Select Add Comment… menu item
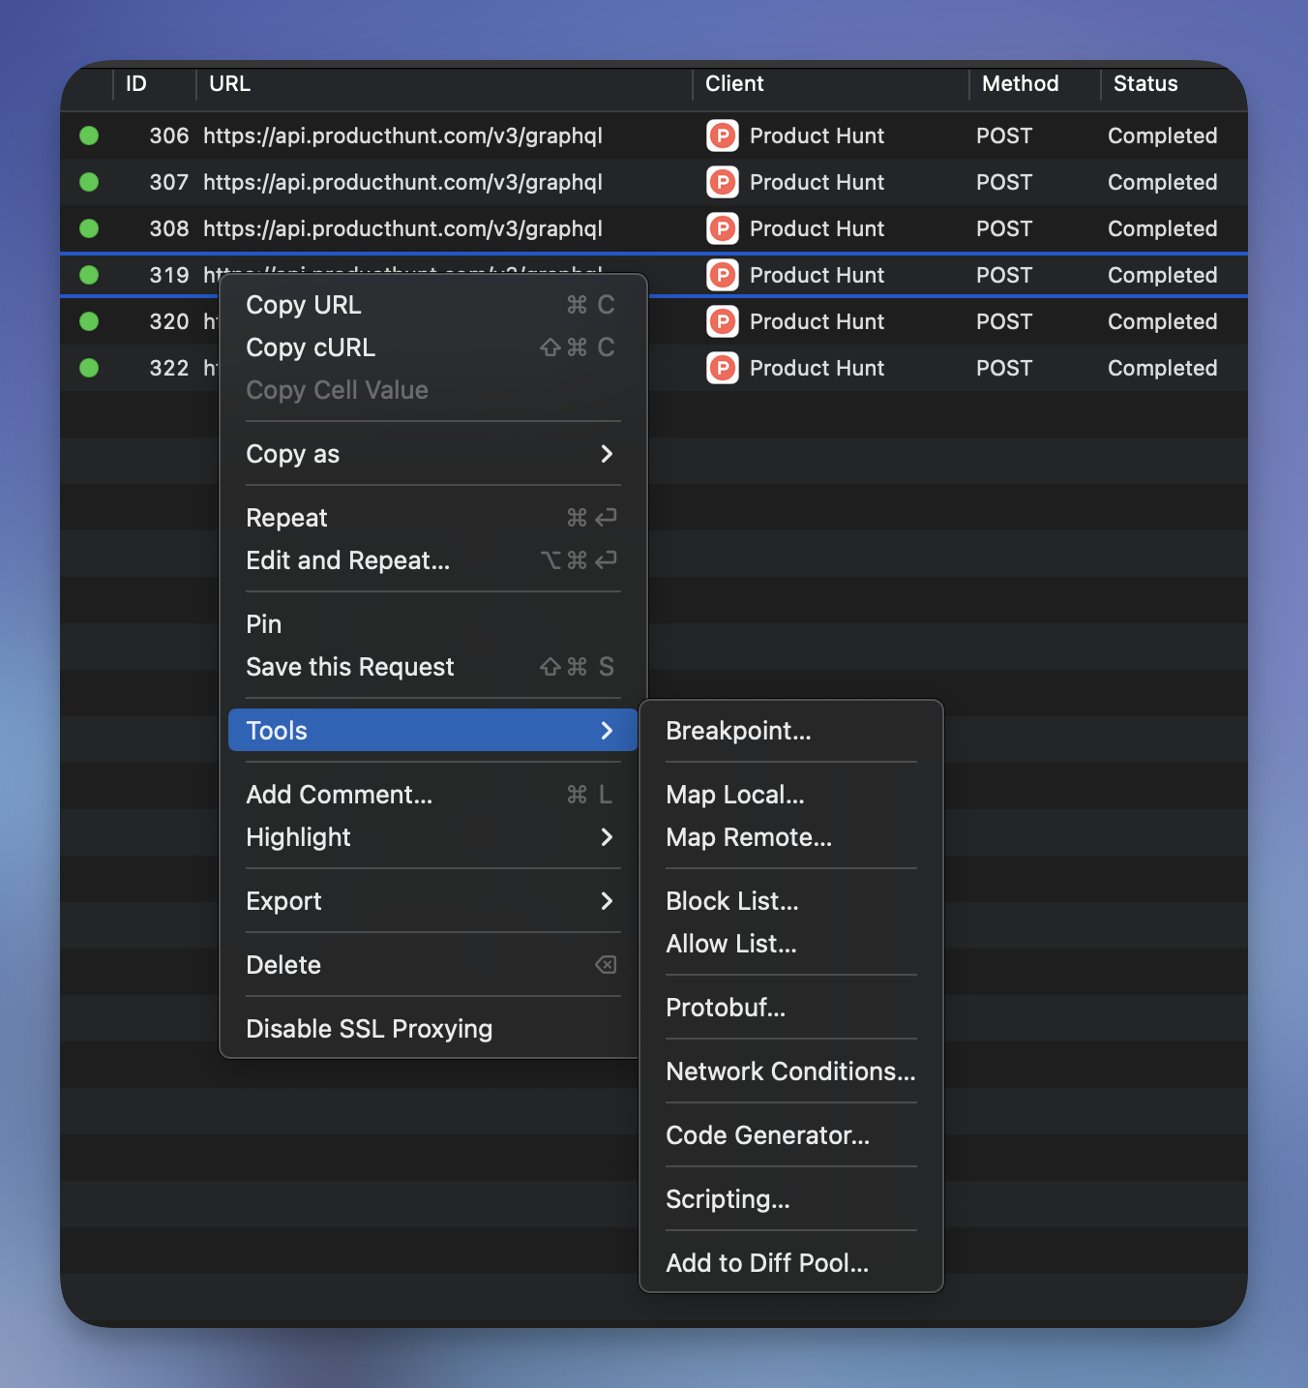1308x1388 pixels. click(x=432, y=795)
